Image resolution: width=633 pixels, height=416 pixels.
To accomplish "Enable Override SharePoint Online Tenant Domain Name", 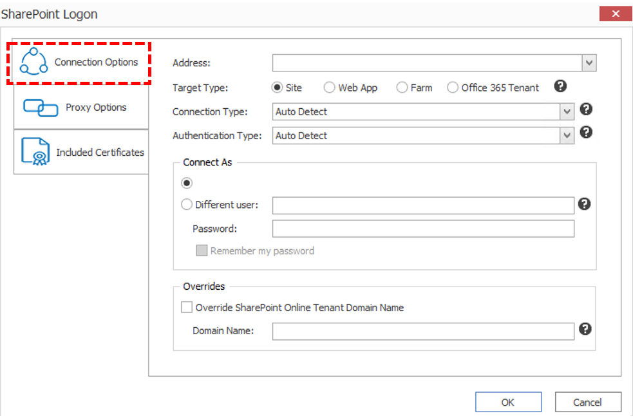I will [x=187, y=308].
